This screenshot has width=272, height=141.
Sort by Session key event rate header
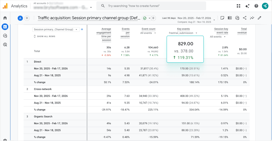(x=221, y=31)
